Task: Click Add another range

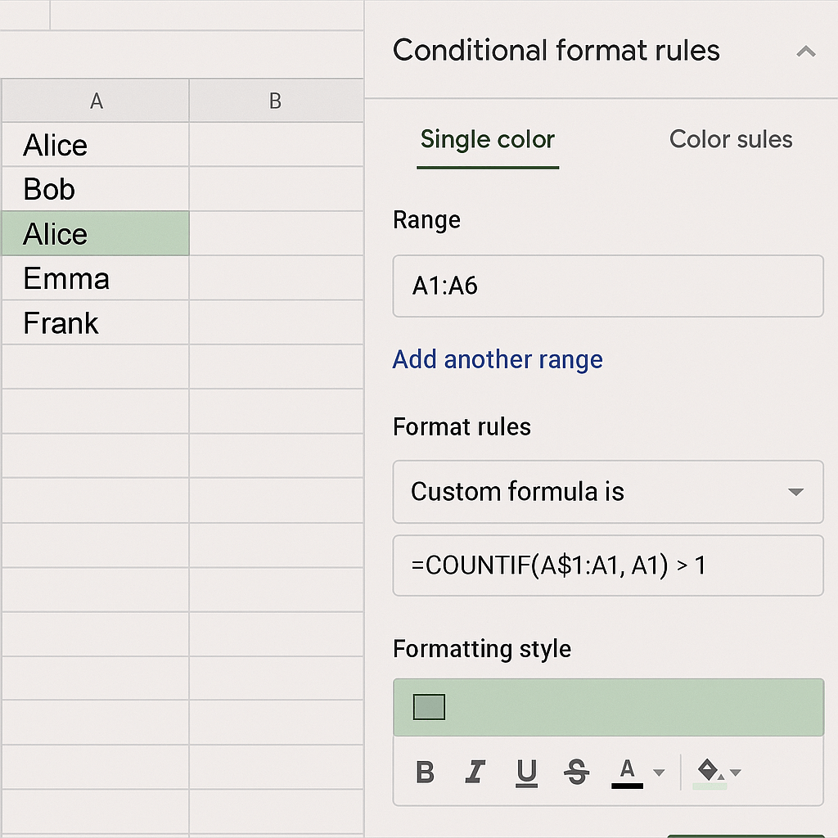Action: coord(498,359)
